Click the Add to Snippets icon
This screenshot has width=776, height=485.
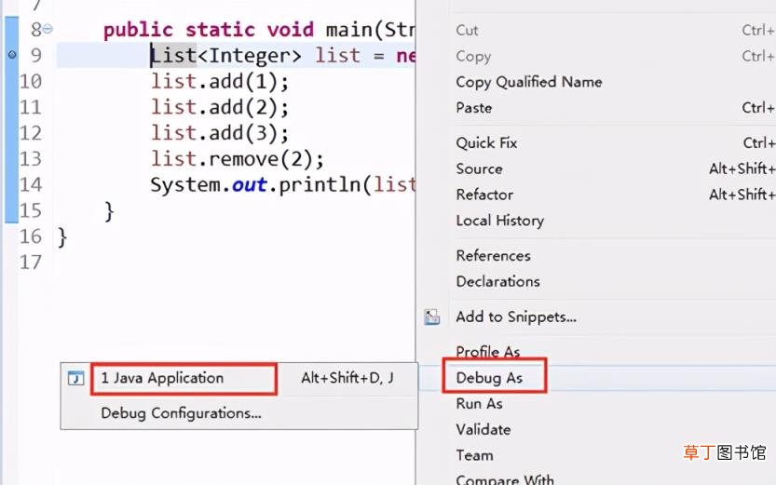click(x=431, y=317)
